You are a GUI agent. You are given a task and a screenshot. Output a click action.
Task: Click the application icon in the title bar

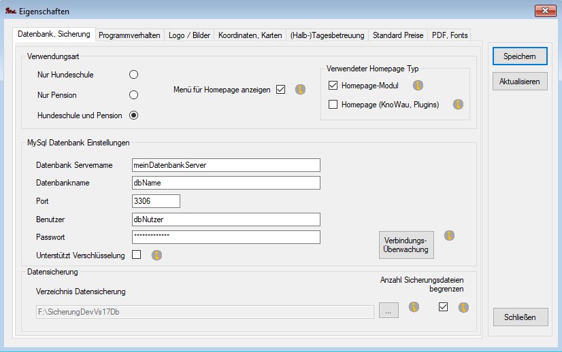tap(10, 11)
